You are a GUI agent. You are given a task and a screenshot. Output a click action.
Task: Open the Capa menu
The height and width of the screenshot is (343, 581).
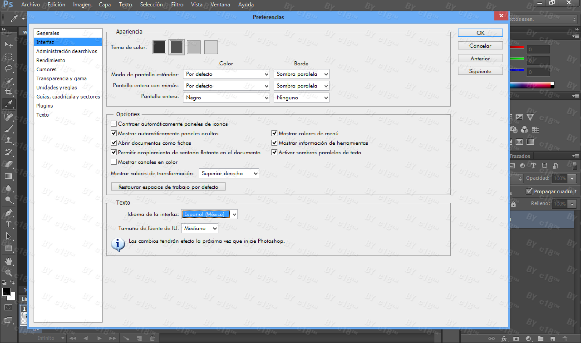pyautogui.click(x=105, y=5)
